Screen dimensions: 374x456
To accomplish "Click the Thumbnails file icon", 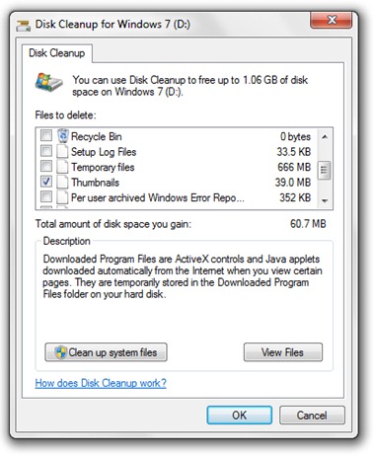I will point(62,182).
